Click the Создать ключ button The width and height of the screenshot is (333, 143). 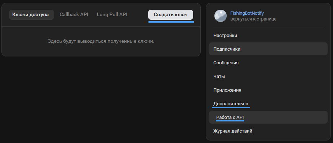(x=170, y=15)
